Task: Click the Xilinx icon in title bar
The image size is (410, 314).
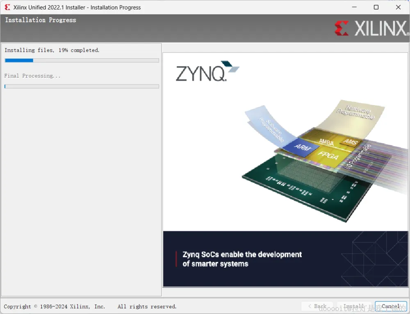Action: point(7,7)
